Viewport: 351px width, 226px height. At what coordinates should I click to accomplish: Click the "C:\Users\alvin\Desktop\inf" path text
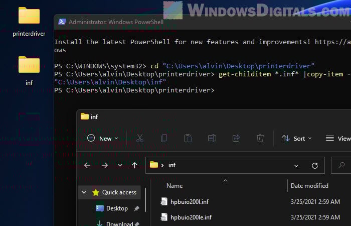pos(110,82)
